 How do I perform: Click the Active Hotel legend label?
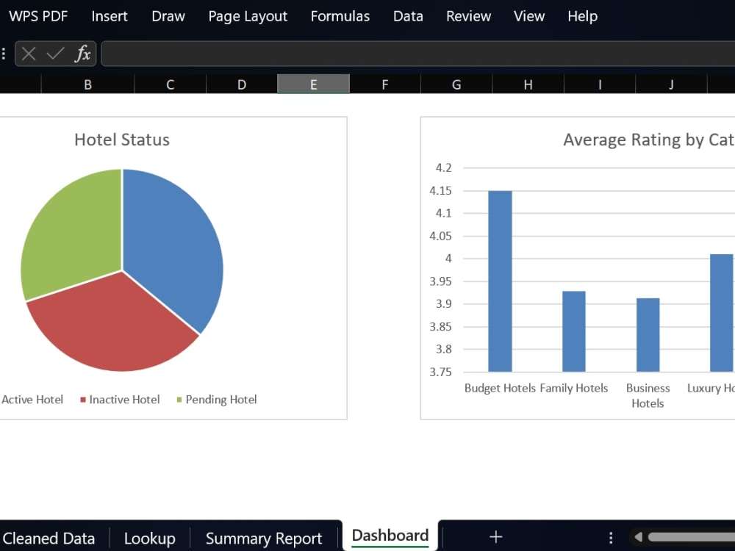pos(32,400)
